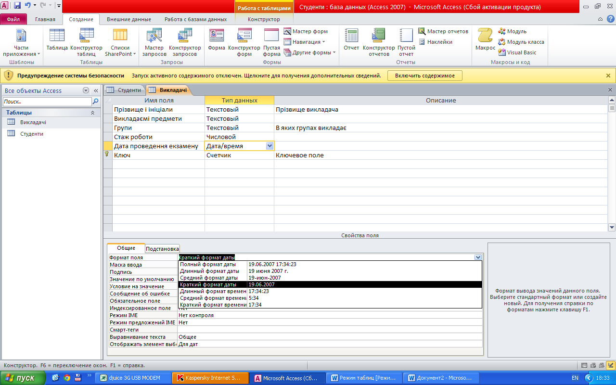Switch to Внешние данные ribbon tab
This screenshot has height=385, width=616.
pyautogui.click(x=128, y=19)
